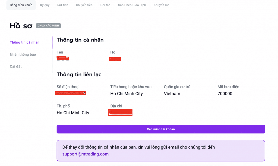Open the Đối tác tab

tap(105, 5)
